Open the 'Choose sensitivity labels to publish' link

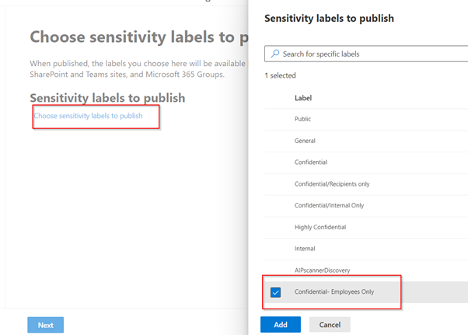[x=89, y=116]
